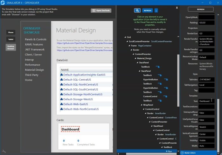
Task: Select the highlighted Run tree row
Action: click(147, 151)
